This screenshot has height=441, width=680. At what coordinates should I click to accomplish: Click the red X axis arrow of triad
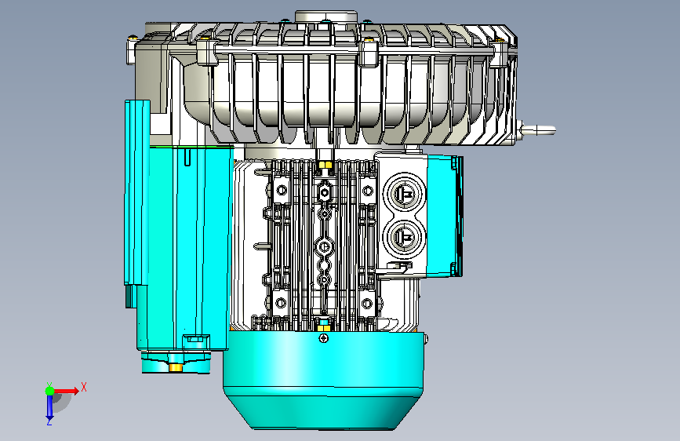click(67, 391)
